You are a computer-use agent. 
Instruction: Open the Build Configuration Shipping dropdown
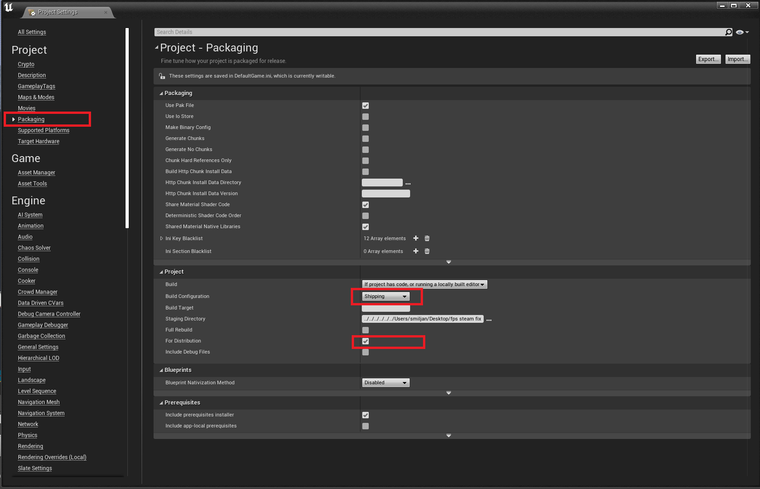(x=385, y=297)
